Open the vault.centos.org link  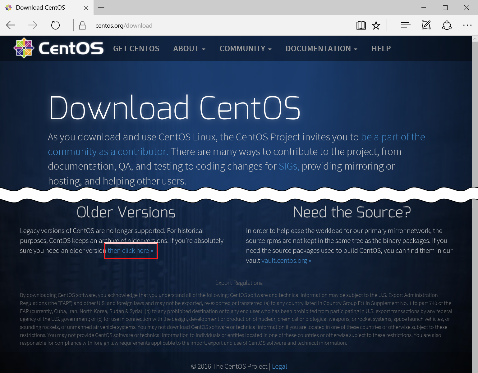pyautogui.click(x=286, y=261)
